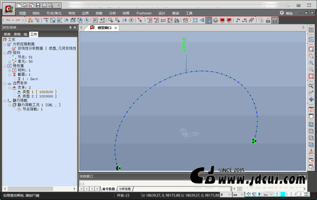The height and width of the screenshot is (200, 317).
Task: Click the cyan color swatch in status bar
Action: pos(283,194)
